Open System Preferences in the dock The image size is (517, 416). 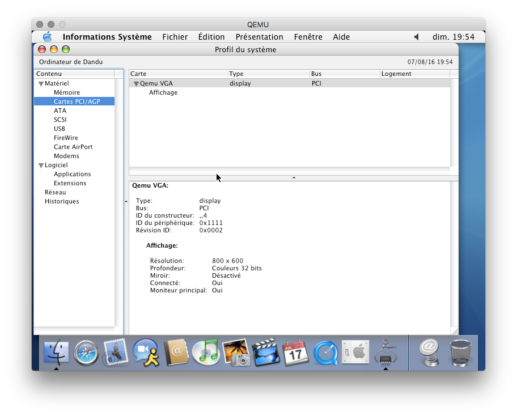pyautogui.click(x=355, y=352)
